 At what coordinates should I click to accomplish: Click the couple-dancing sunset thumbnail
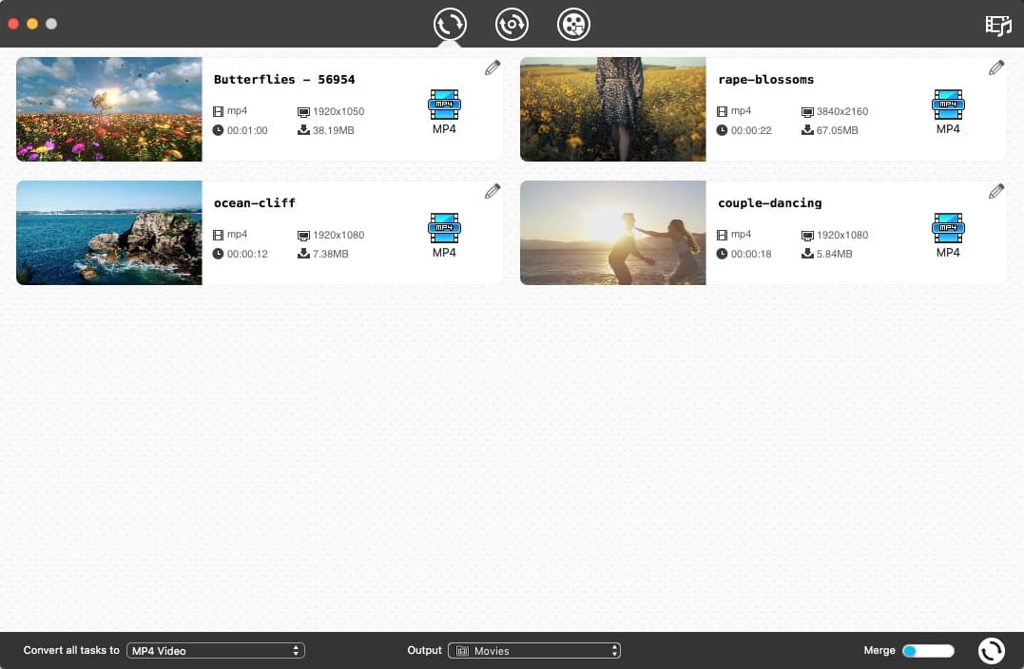coord(613,233)
